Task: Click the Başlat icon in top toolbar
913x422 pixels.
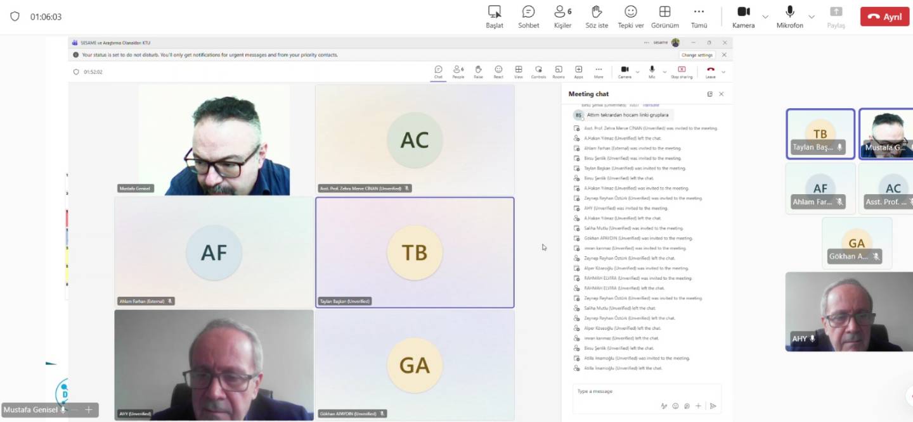Action: [x=495, y=16]
